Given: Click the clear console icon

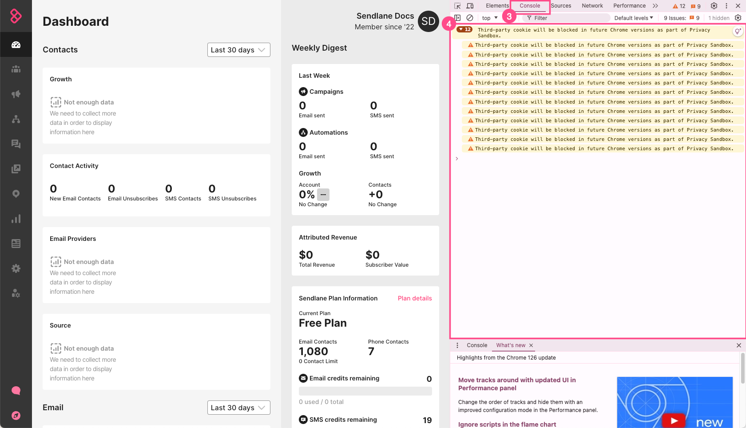Looking at the screenshot, I should tap(470, 18).
